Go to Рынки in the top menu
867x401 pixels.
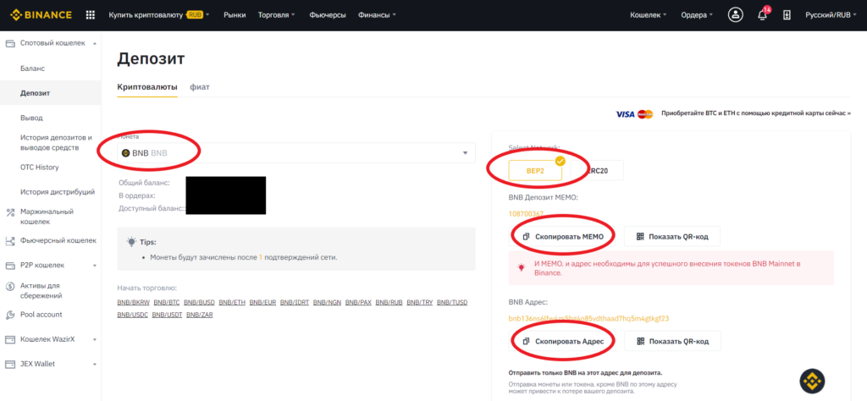(235, 15)
